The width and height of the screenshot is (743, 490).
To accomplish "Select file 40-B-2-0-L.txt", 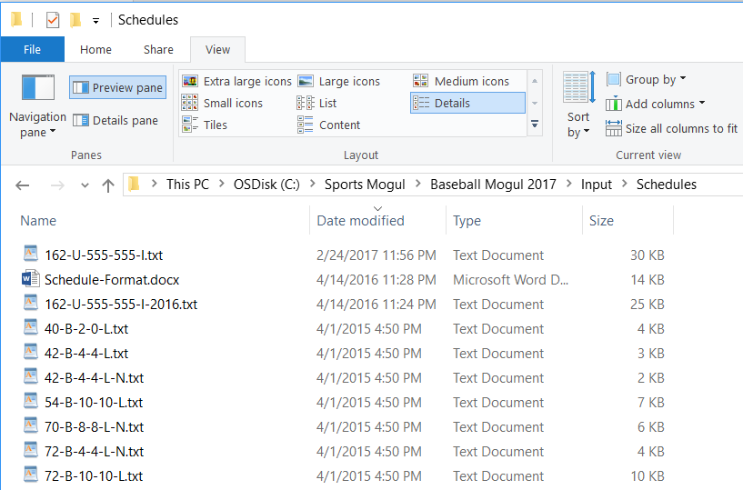I will tap(86, 329).
